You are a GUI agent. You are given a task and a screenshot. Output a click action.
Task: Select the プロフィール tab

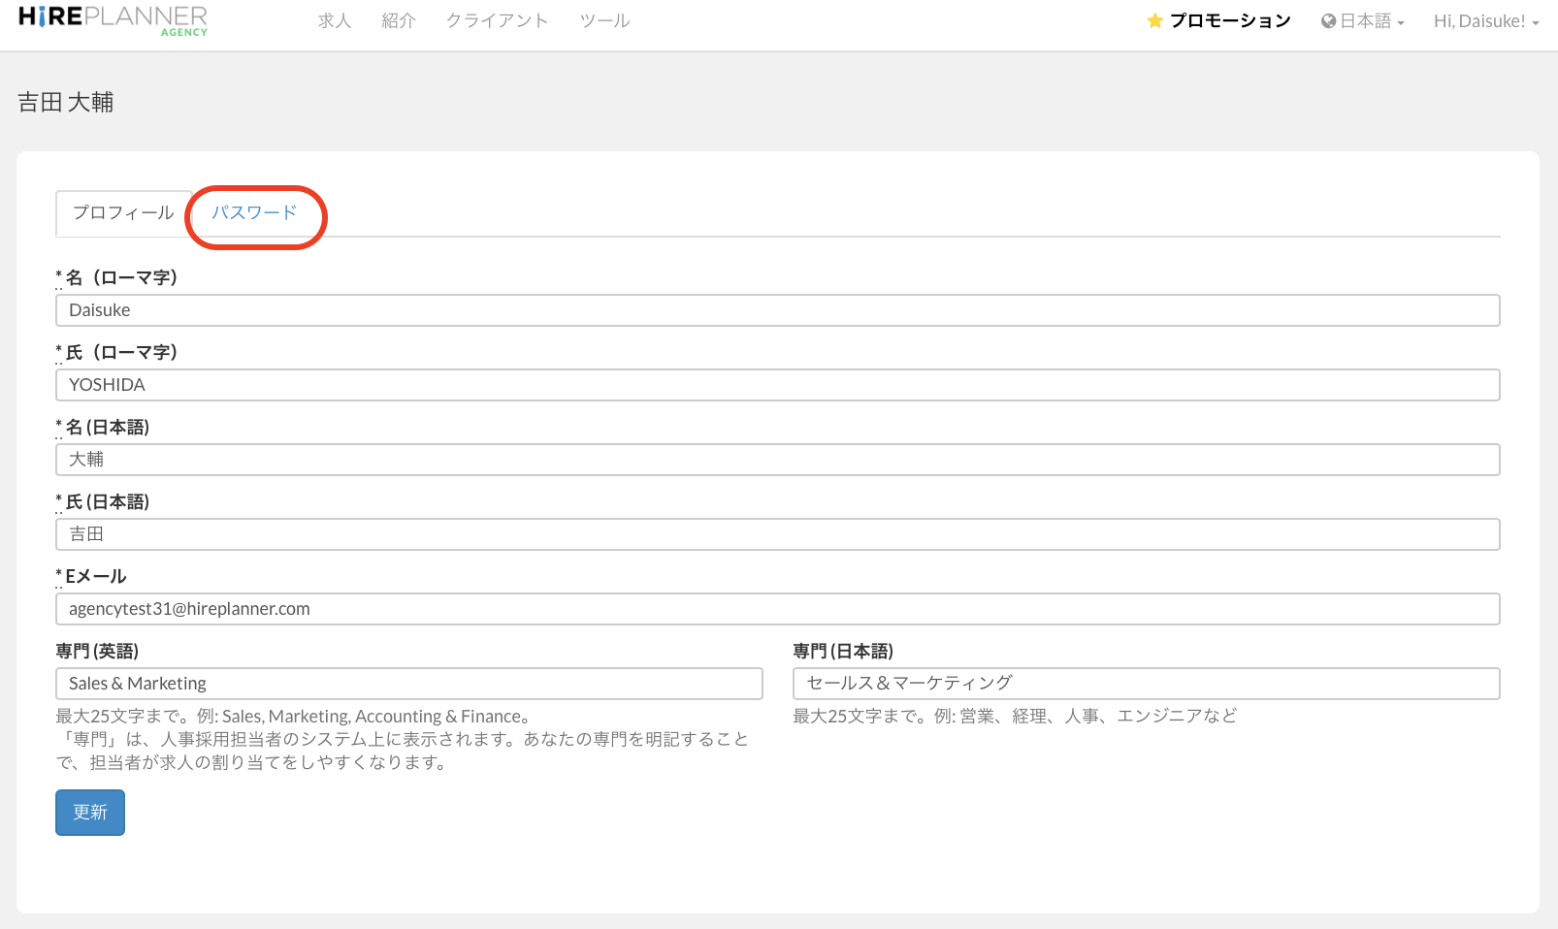click(x=123, y=212)
